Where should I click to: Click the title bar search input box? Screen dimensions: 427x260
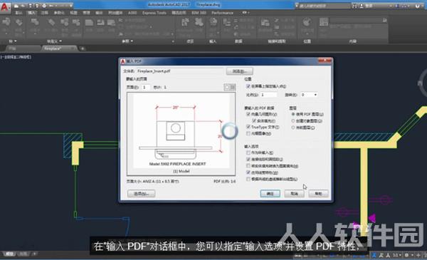coord(324,6)
